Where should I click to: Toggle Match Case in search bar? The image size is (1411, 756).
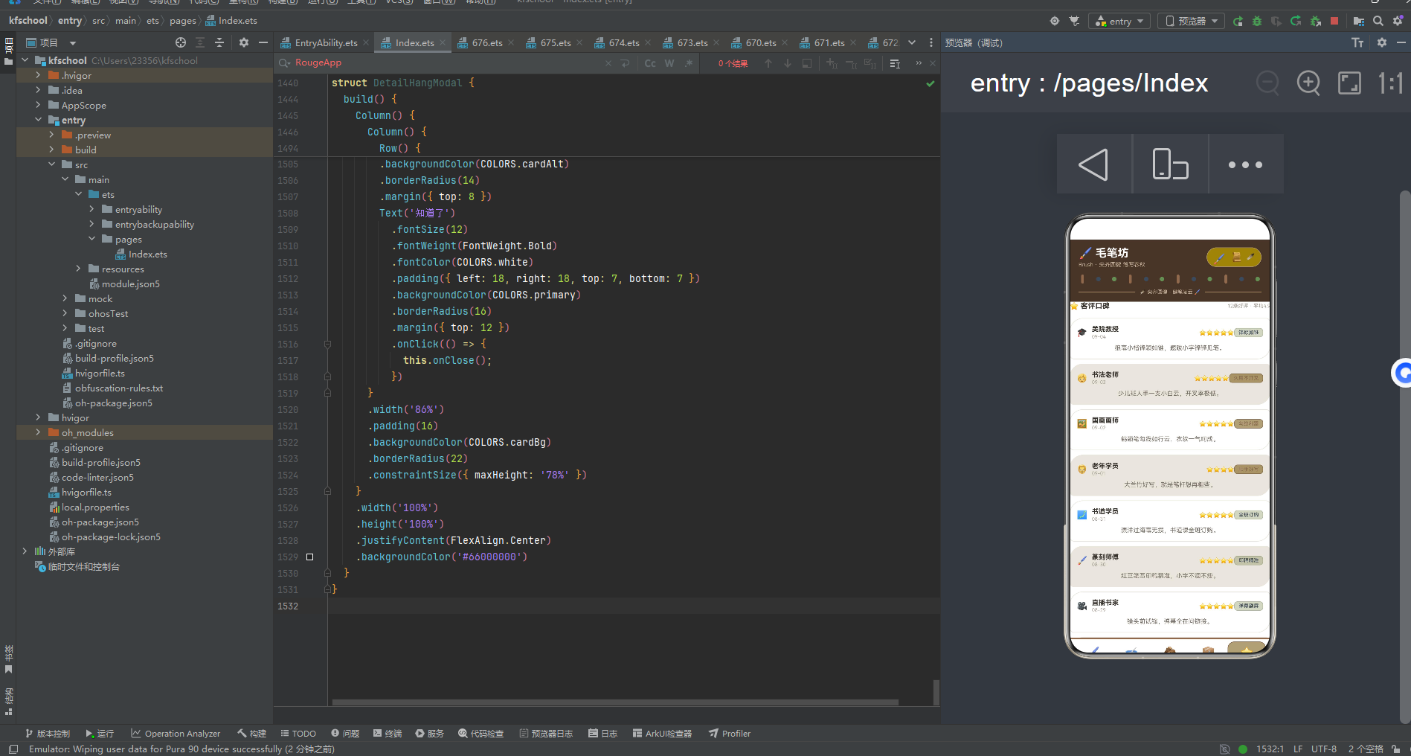(x=650, y=63)
